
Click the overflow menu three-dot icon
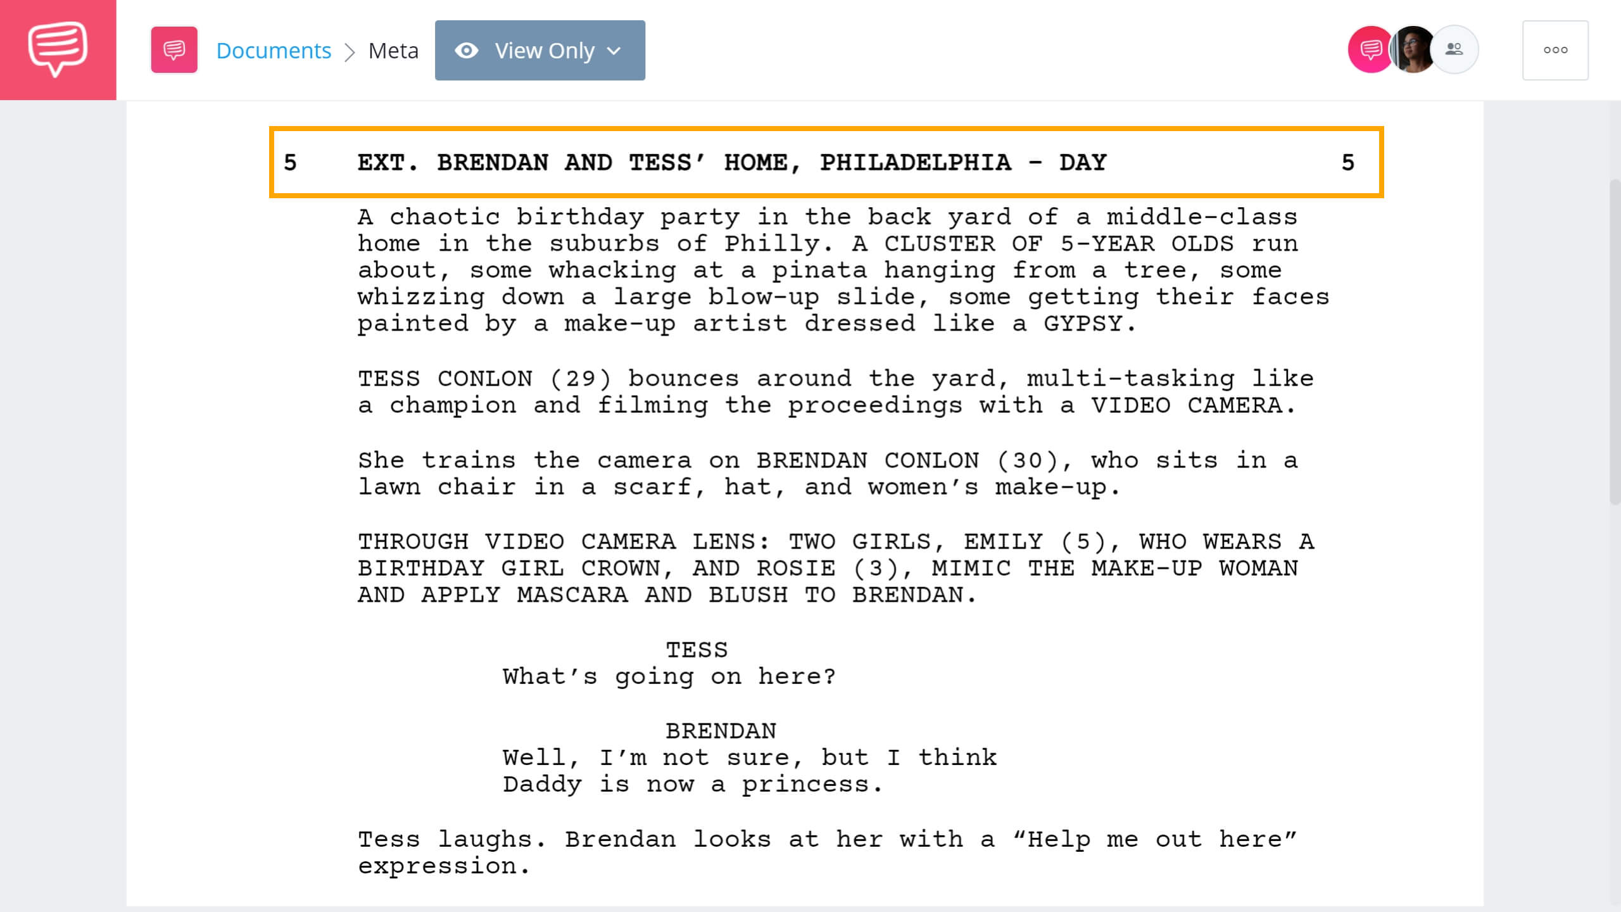click(x=1555, y=49)
